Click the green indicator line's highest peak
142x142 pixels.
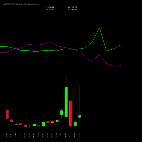pyautogui.click(x=99, y=28)
